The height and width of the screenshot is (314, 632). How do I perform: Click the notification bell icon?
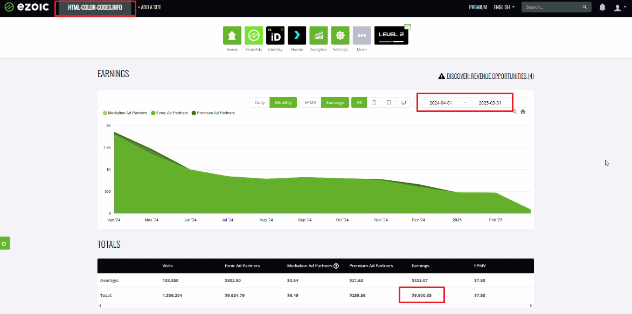[x=602, y=7]
